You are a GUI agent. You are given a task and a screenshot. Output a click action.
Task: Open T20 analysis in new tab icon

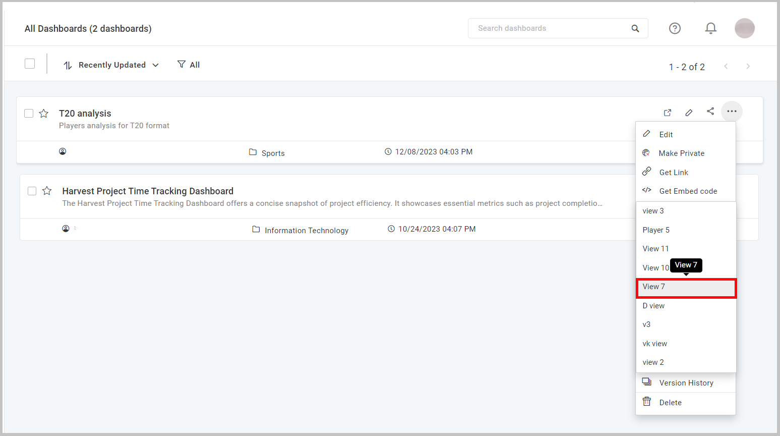click(667, 113)
